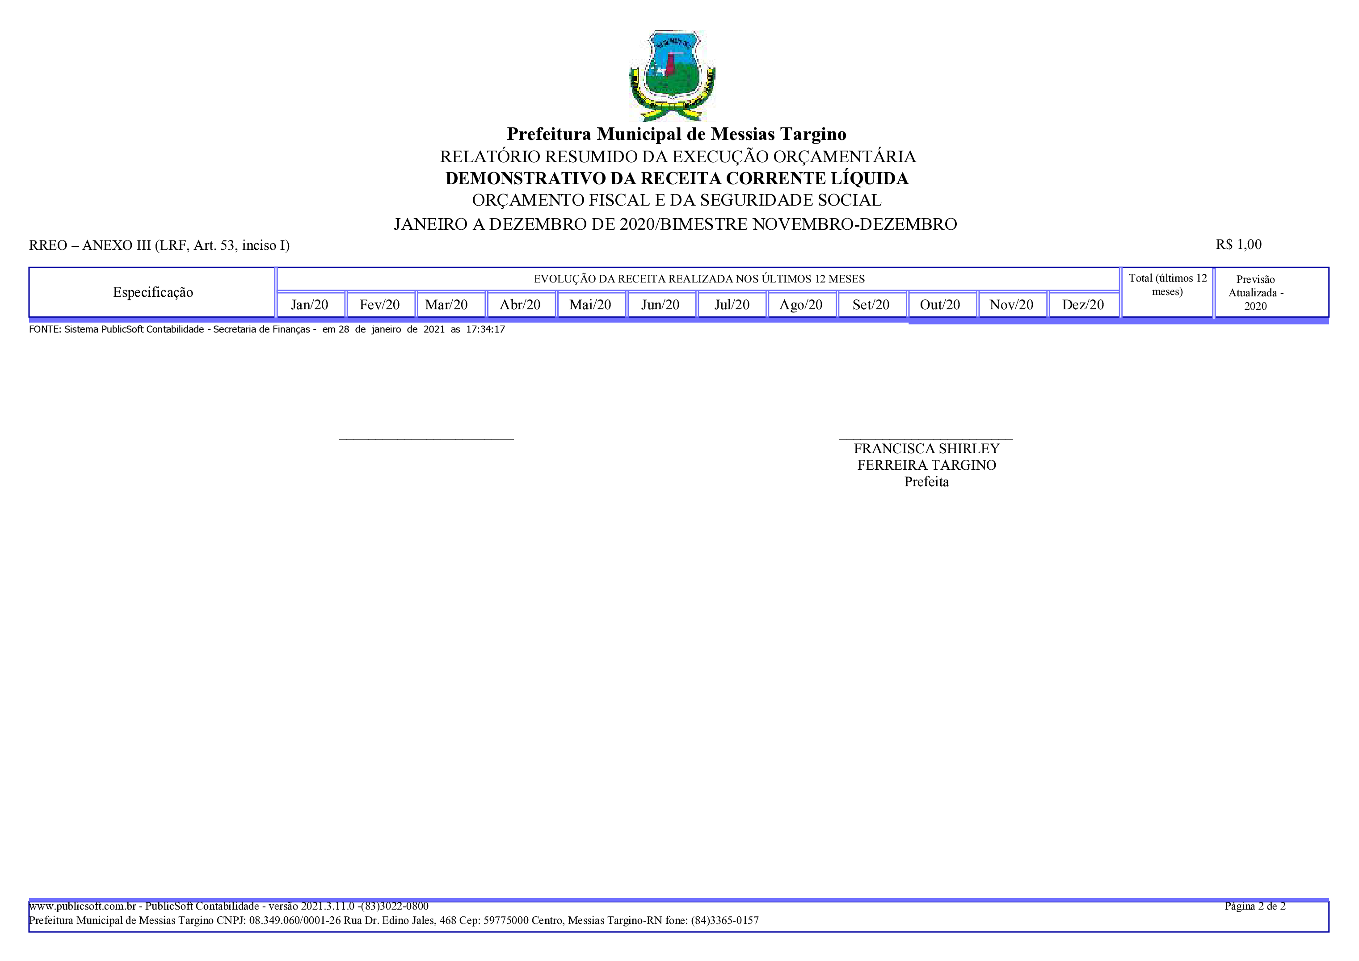Select the Nov/20 column header
The height and width of the screenshot is (961, 1359).
tap(1011, 305)
